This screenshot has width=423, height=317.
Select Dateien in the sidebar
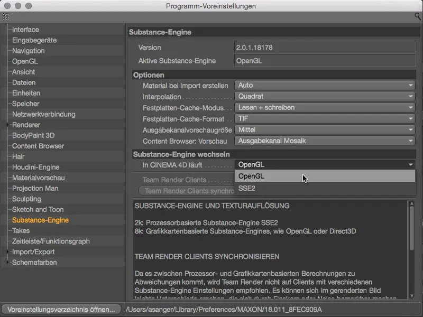tap(24, 82)
